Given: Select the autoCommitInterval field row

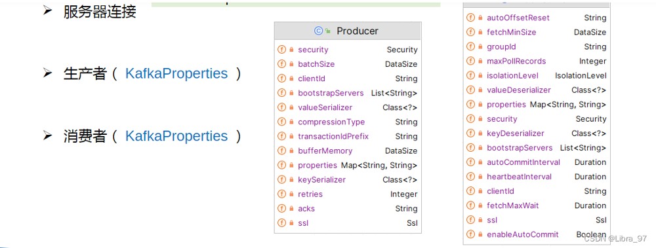Looking at the screenshot, I should click(x=537, y=162).
